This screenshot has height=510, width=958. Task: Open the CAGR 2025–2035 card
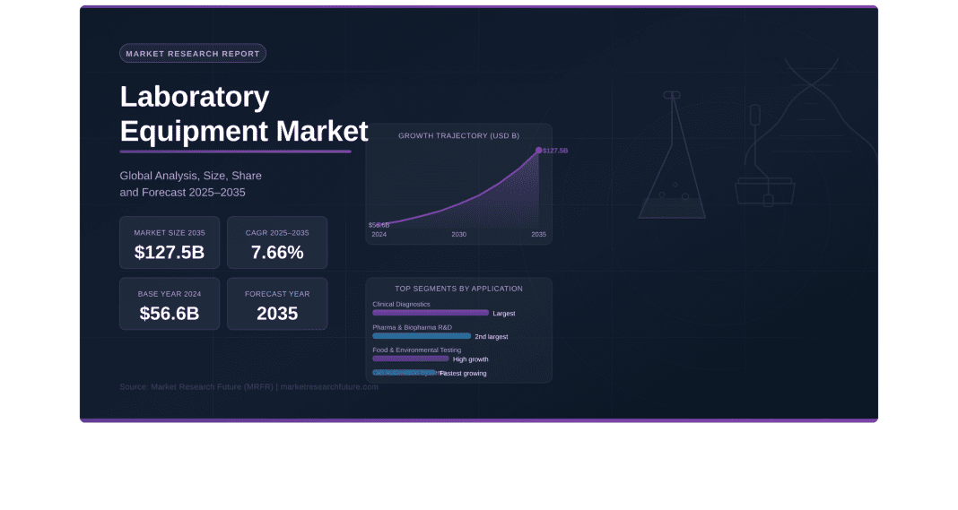[x=277, y=243]
